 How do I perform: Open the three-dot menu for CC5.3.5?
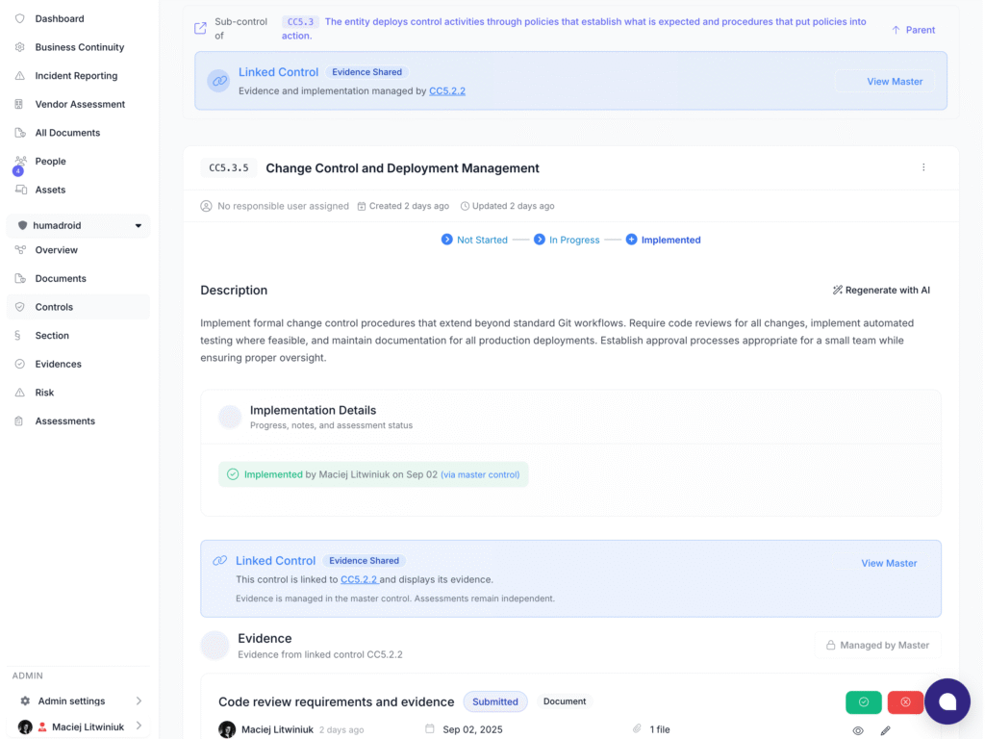[923, 167]
